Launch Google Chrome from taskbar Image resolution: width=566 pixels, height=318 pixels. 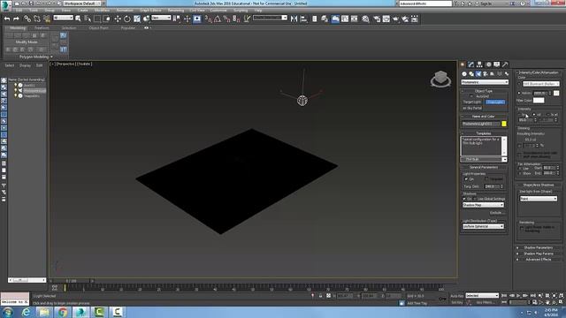63,312
